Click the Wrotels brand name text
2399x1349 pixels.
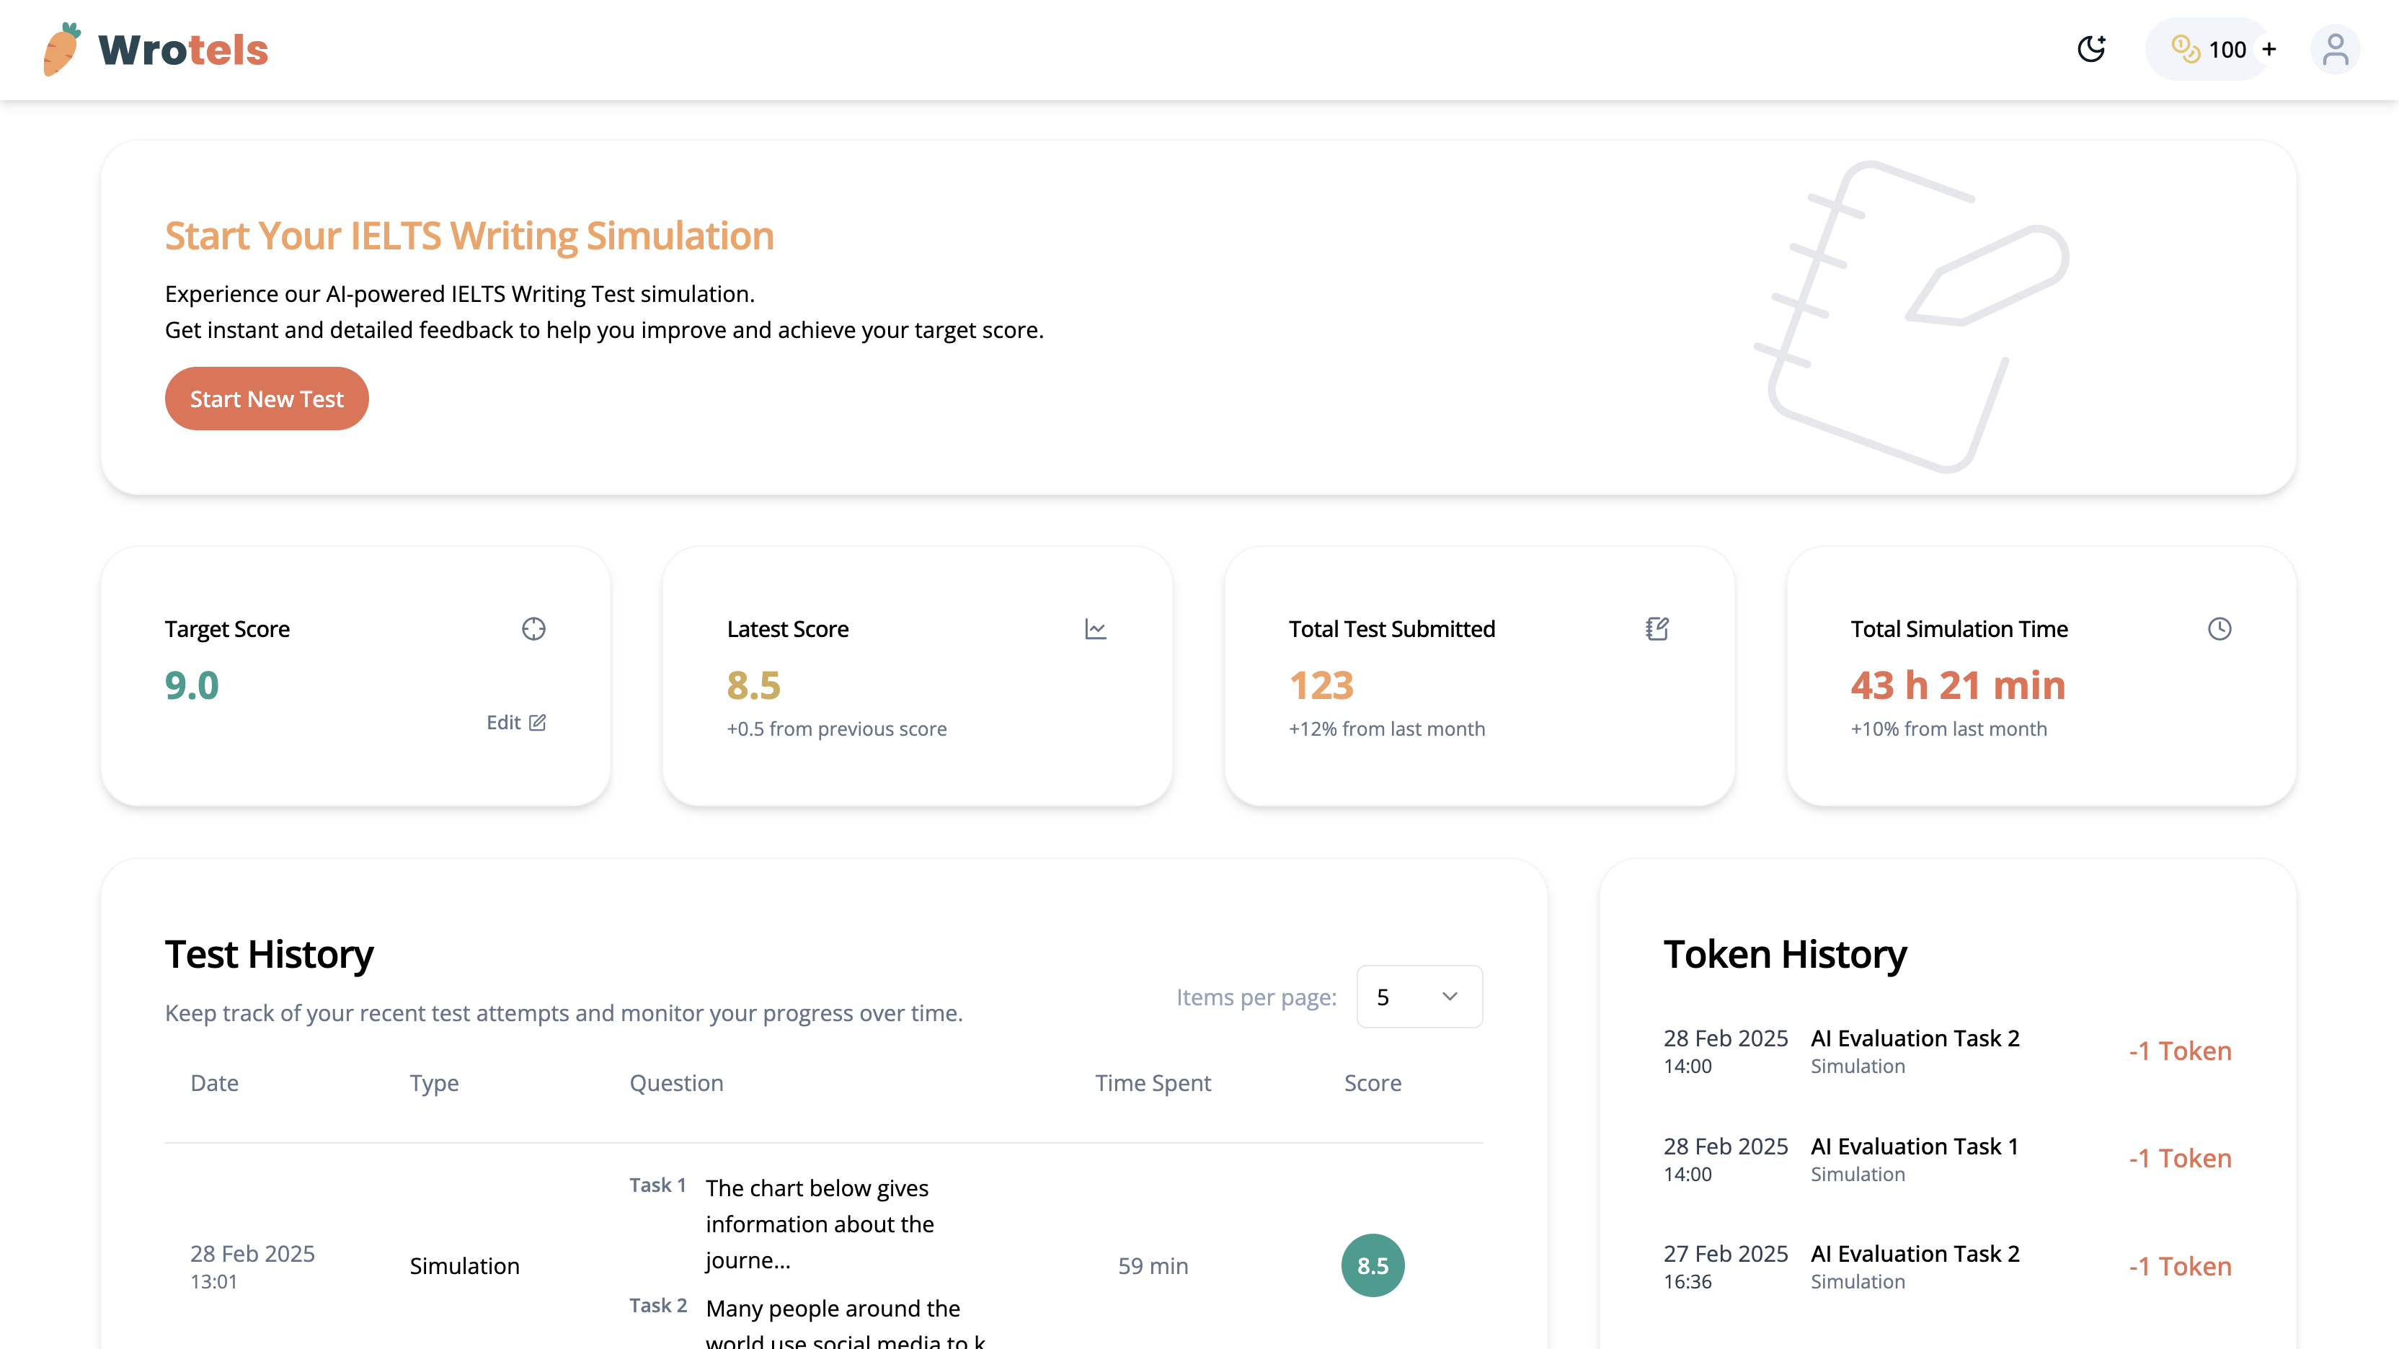click(x=184, y=50)
